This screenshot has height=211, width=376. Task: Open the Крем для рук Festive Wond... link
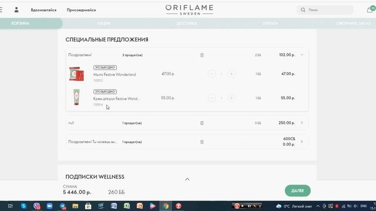tap(116, 98)
